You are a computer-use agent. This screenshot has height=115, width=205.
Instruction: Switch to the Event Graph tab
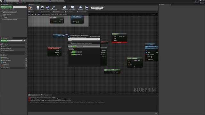click(57, 12)
